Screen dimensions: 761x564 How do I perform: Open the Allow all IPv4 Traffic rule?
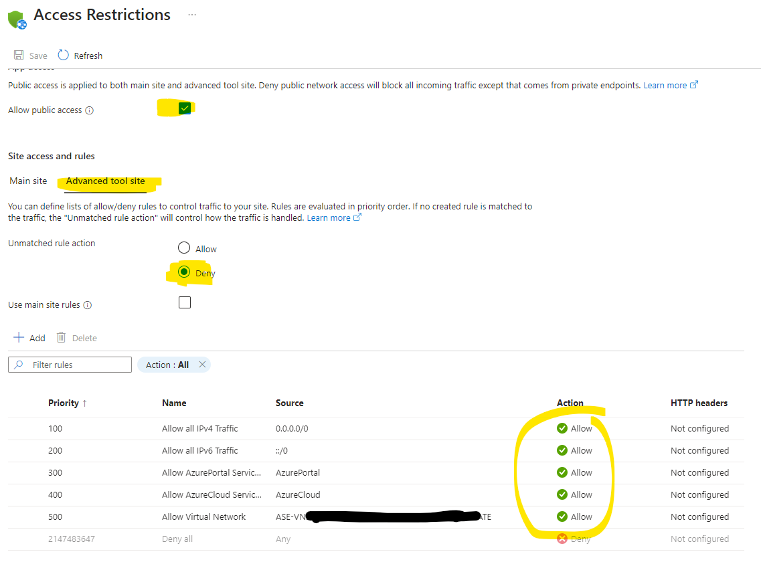click(x=200, y=429)
